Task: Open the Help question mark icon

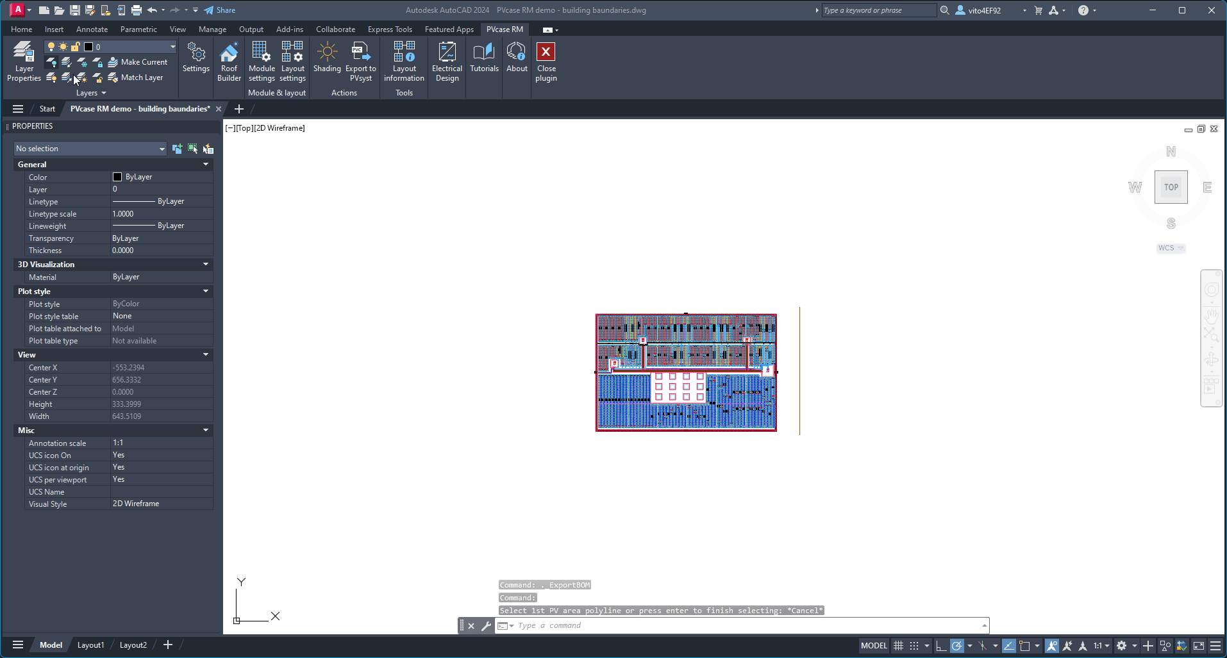Action: [x=1083, y=10]
